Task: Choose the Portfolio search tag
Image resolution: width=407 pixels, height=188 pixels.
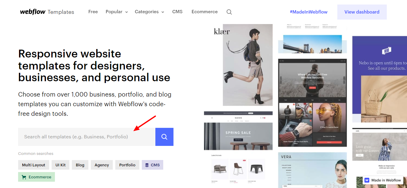Action: click(127, 165)
